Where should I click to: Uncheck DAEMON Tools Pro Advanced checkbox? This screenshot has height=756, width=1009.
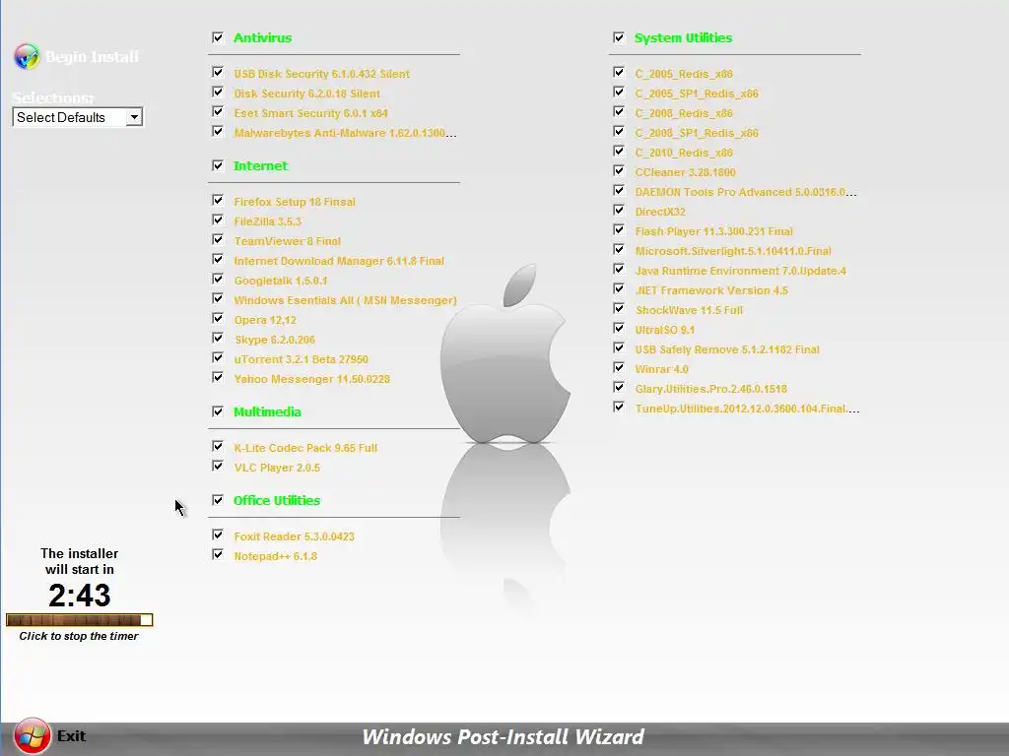[x=619, y=191]
